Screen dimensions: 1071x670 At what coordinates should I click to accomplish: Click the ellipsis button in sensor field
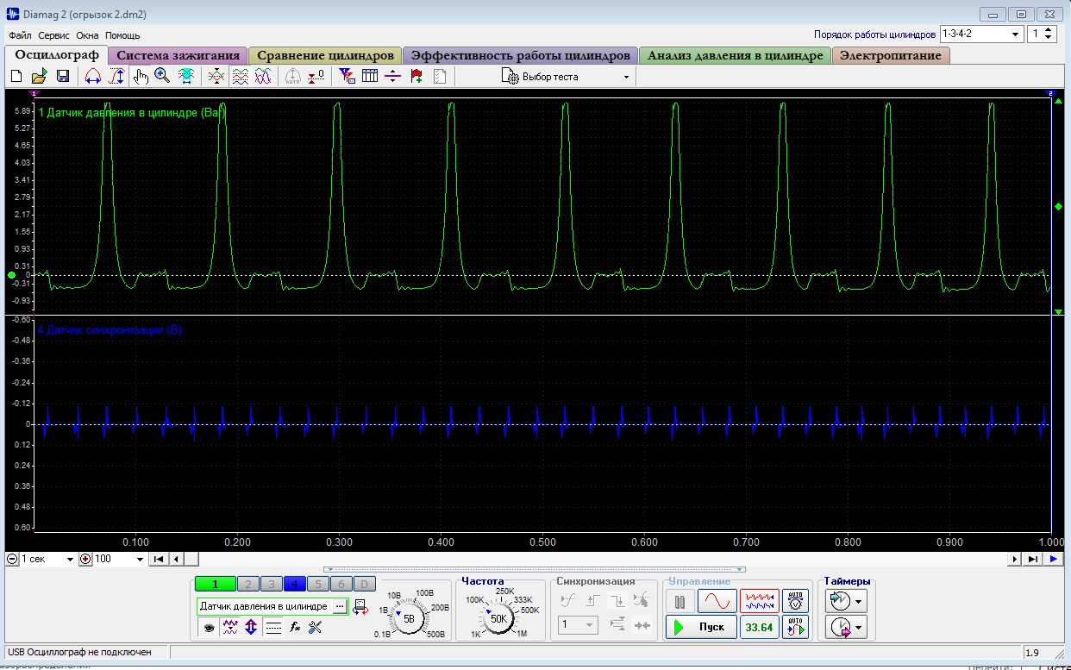point(340,606)
